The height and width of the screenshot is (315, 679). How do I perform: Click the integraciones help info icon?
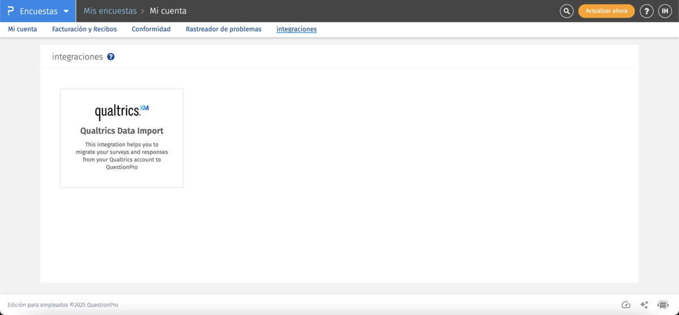tap(111, 57)
